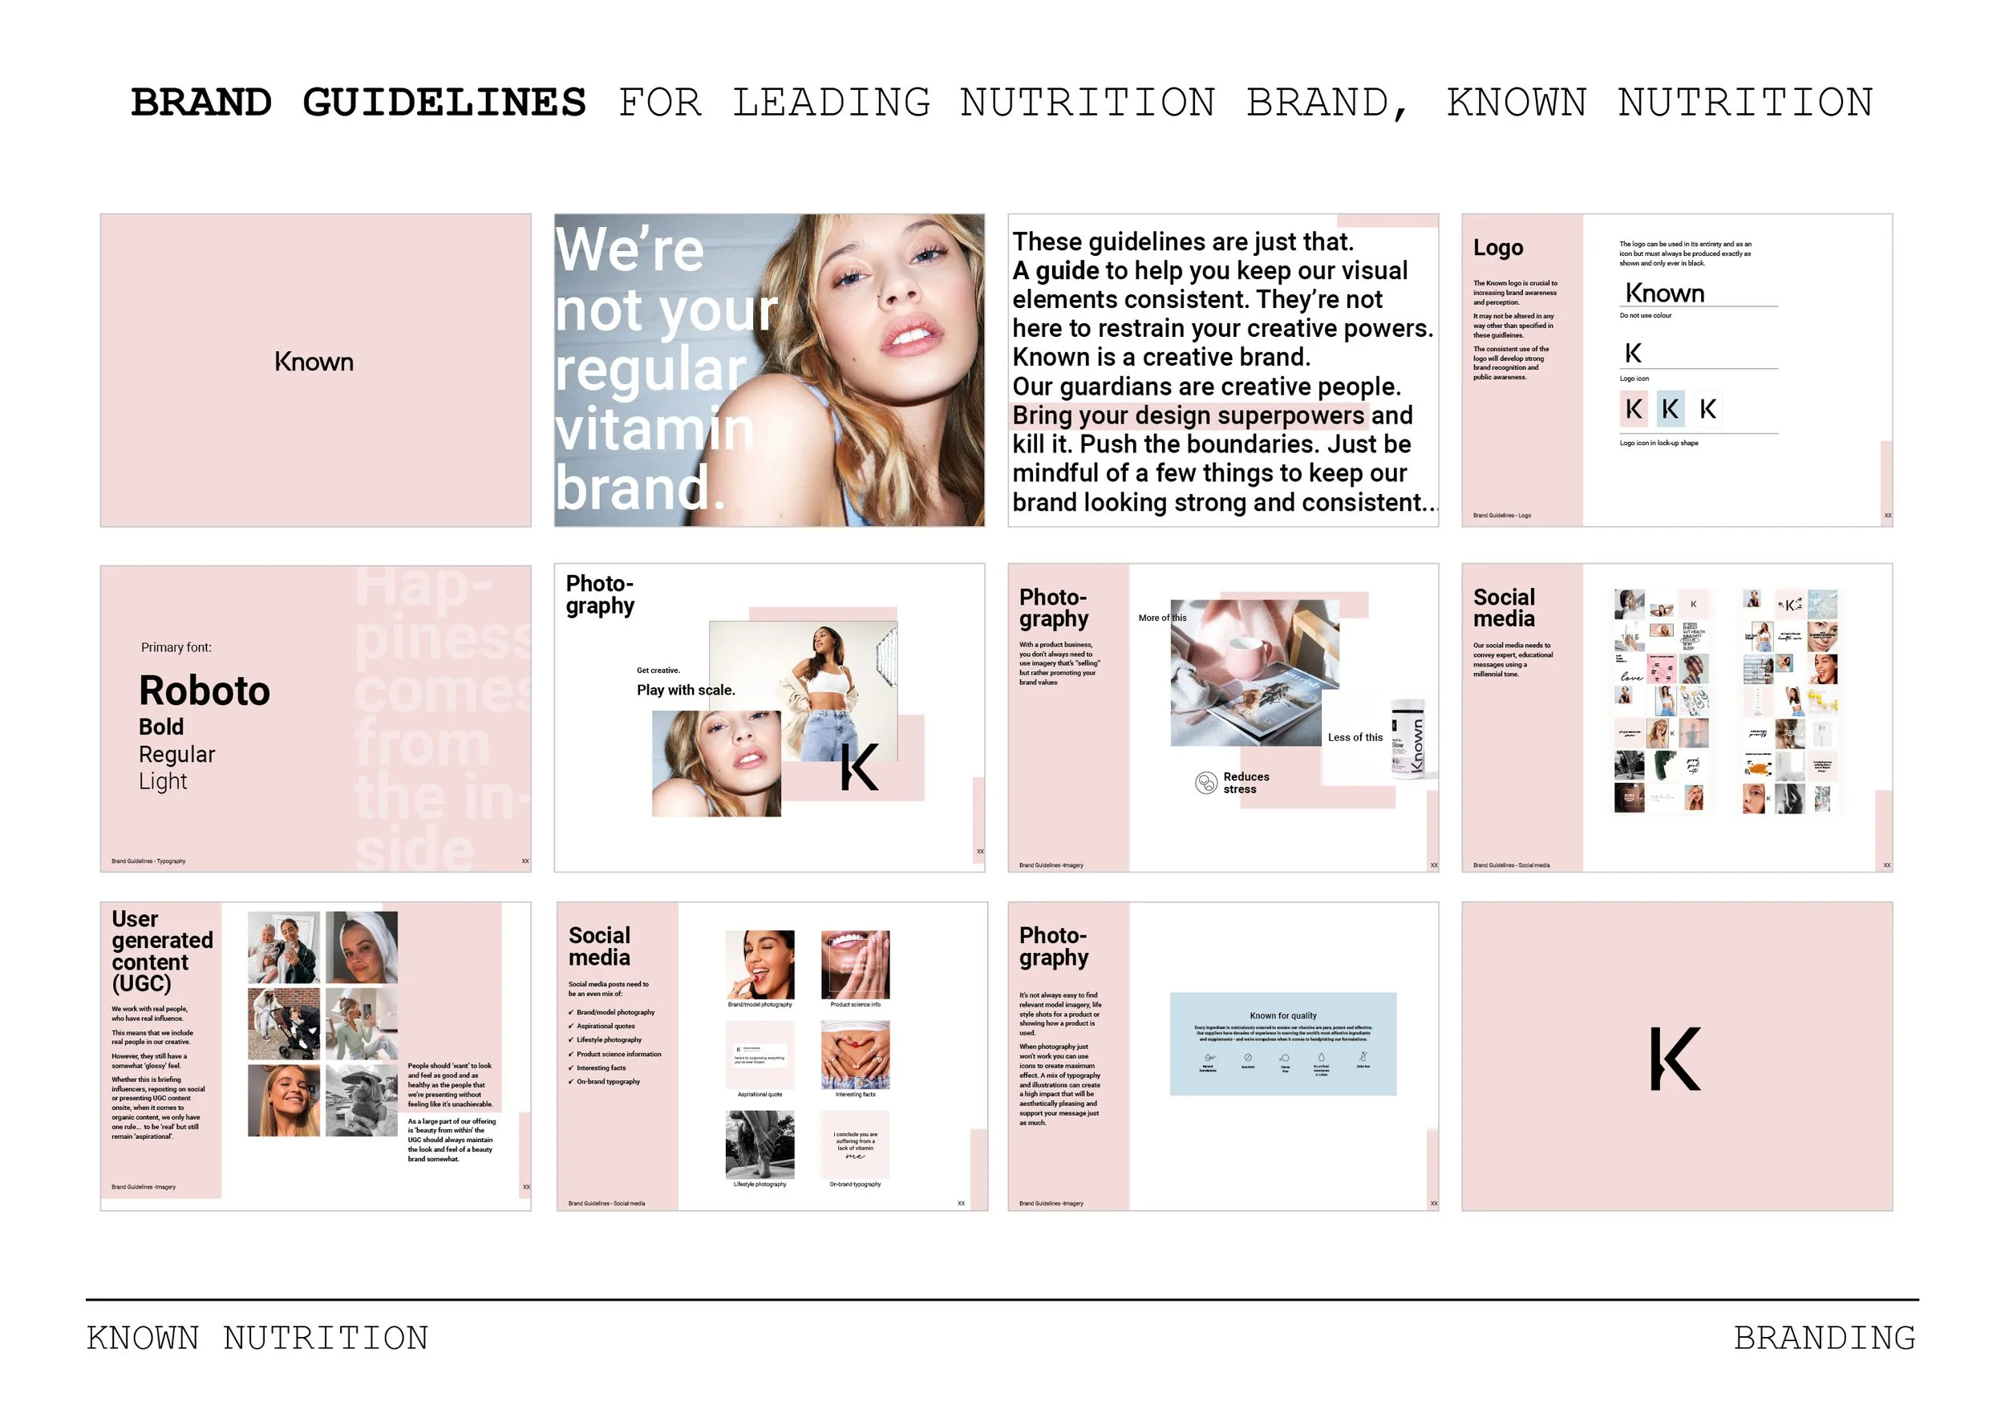
Task: Click the image captioned Product science info
Action: pos(855,964)
